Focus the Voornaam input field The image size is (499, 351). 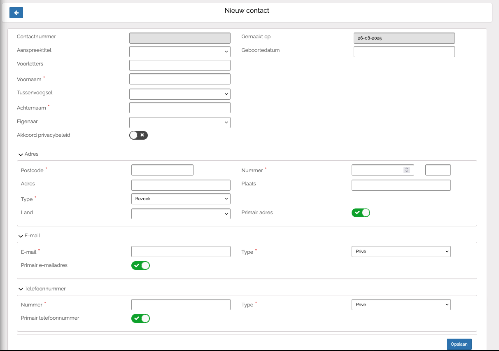pyautogui.click(x=180, y=79)
